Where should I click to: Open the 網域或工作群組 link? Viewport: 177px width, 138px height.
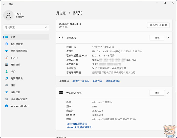tap(81, 81)
